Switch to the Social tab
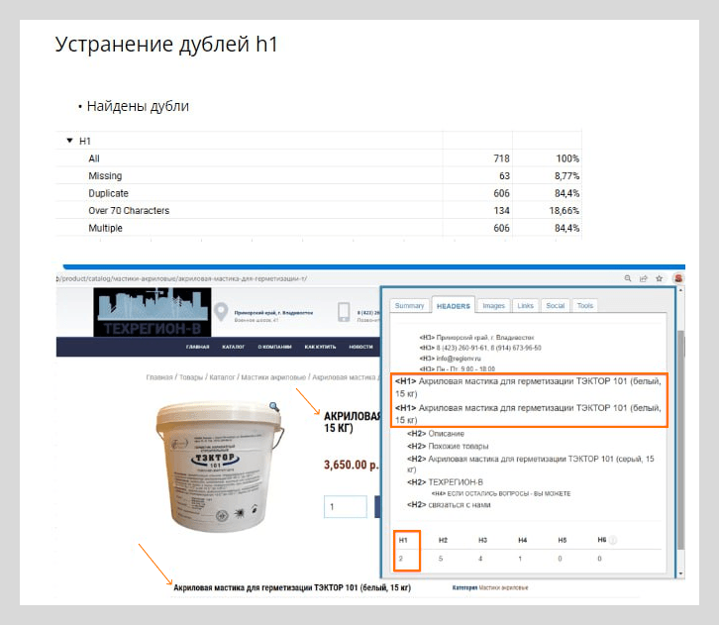The width and height of the screenshot is (719, 625). pyautogui.click(x=555, y=305)
